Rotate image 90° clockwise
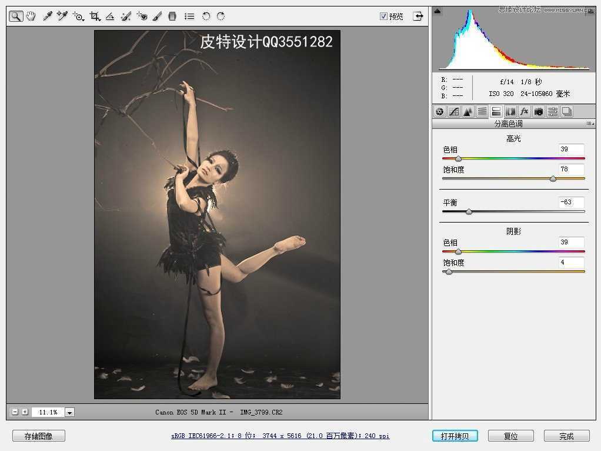Image resolution: width=601 pixels, height=451 pixels. [221, 16]
